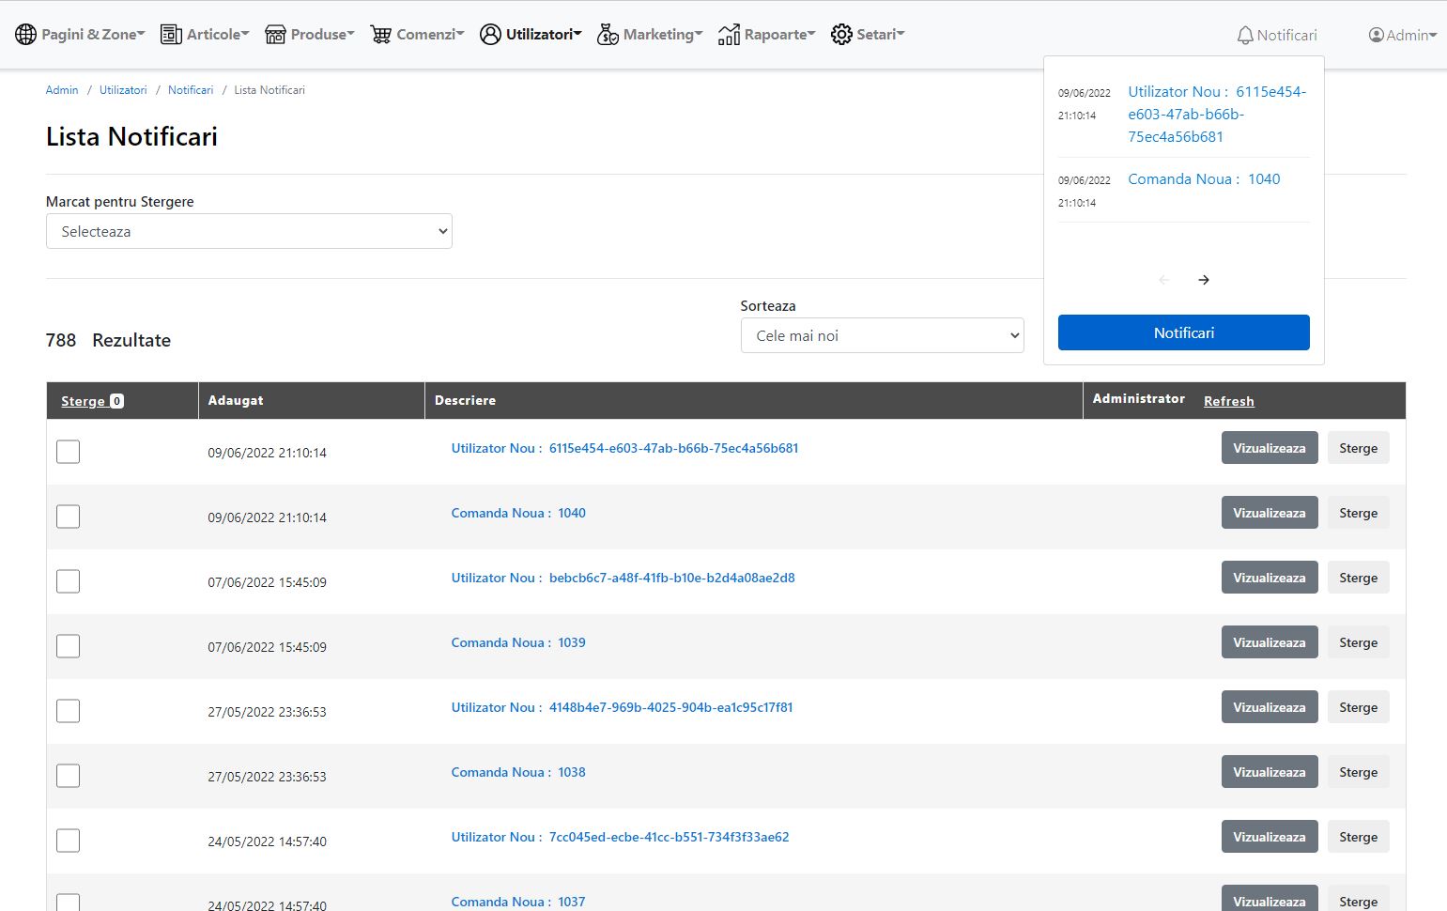Click the 788 Rezultate count text
Viewport: 1447px width, 911px height.
pyautogui.click(x=108, y=340)
